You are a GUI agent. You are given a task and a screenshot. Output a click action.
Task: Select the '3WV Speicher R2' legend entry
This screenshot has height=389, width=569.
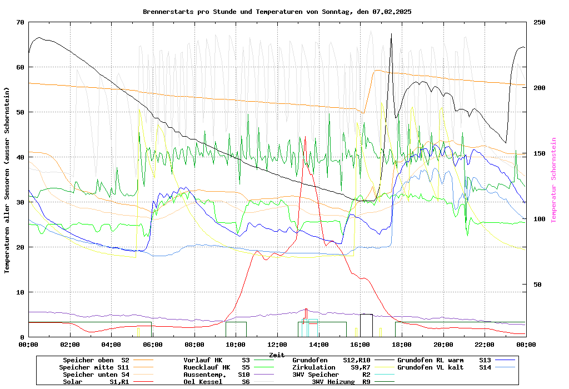tap(331, 375)
